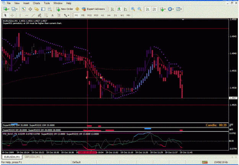The width and height of the screenshot is (239, 165).
Task: Select the Text tool (A)
Action: point(52,15)
